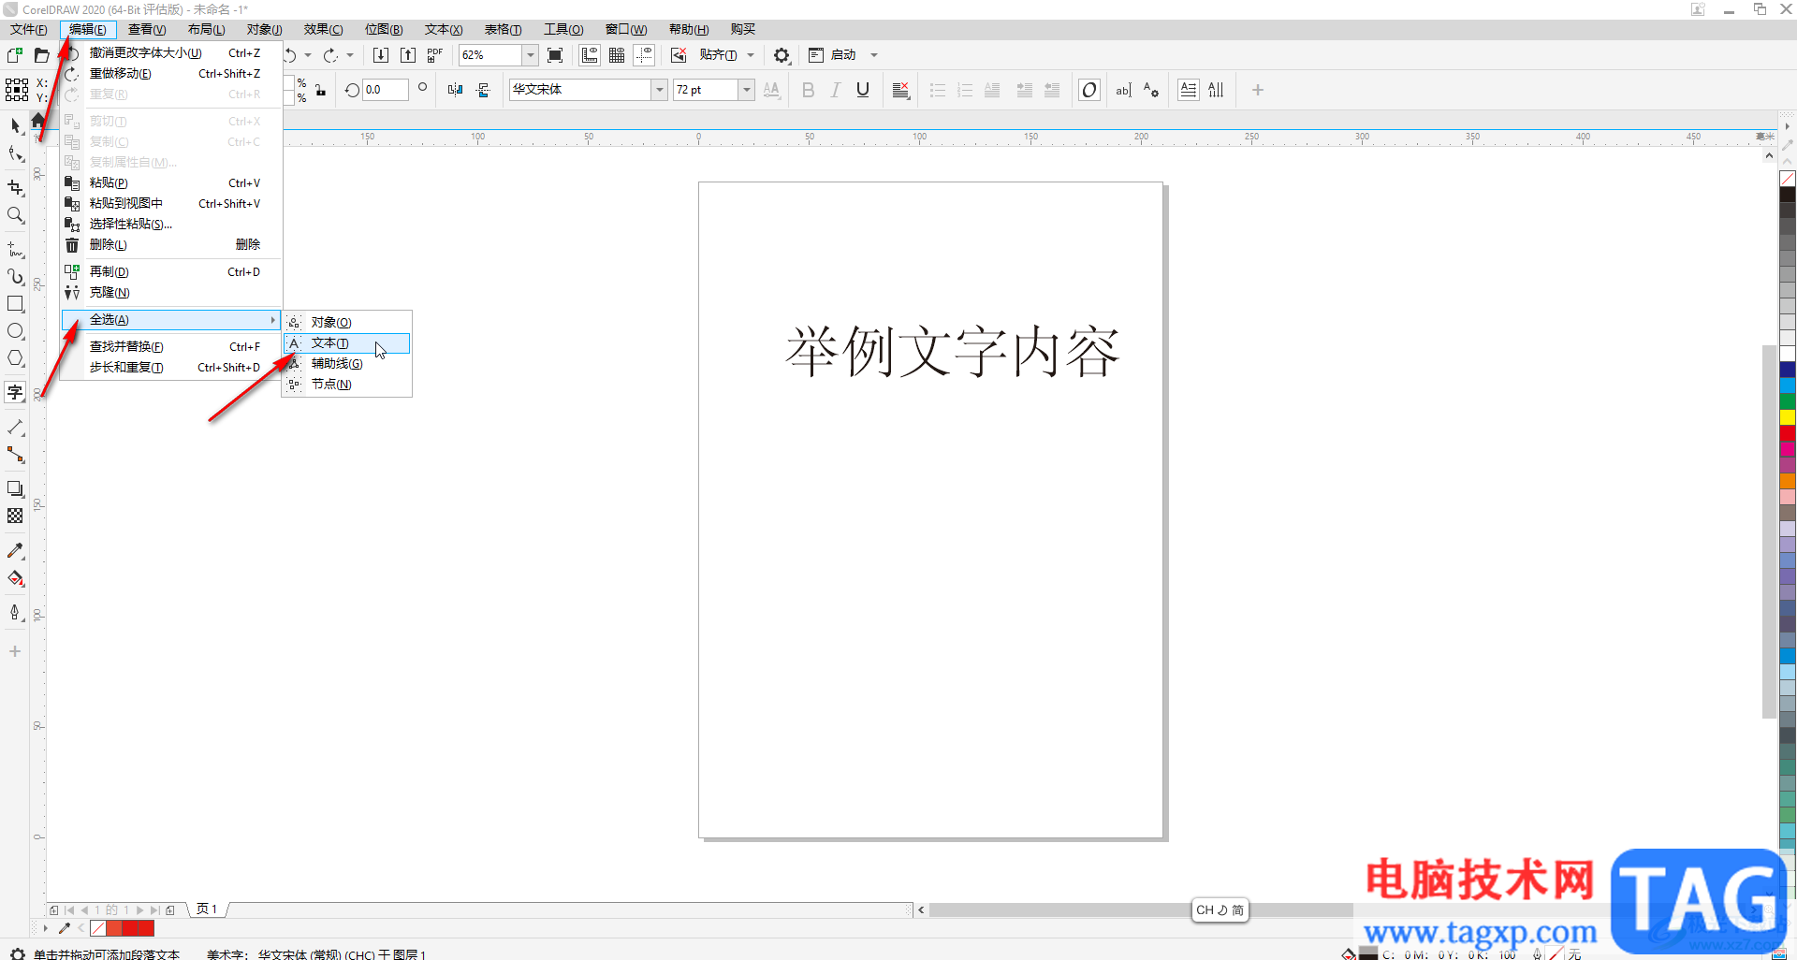Select the Rectangle tool

point(15,304)
